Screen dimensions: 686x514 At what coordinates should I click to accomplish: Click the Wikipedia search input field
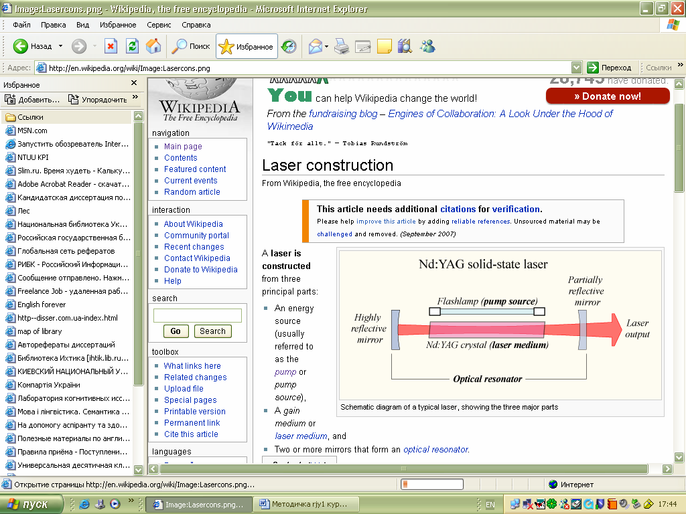pos(198,316)
